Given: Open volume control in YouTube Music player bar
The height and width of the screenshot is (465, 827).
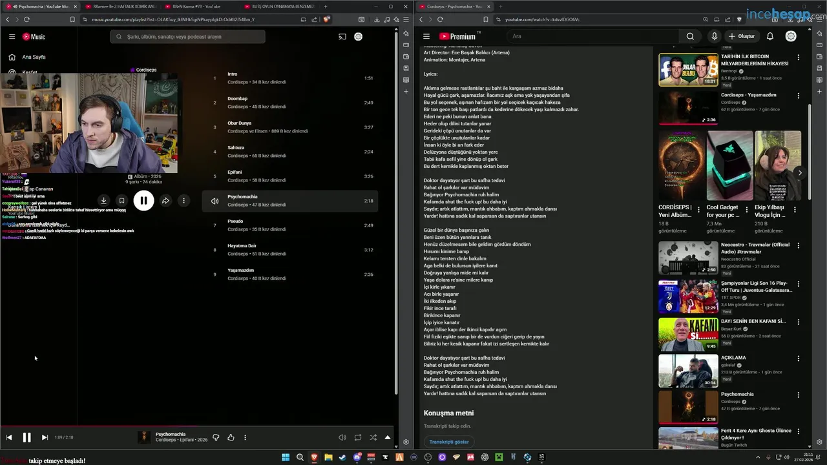Looking at the screenshot, I should [342, 437].
